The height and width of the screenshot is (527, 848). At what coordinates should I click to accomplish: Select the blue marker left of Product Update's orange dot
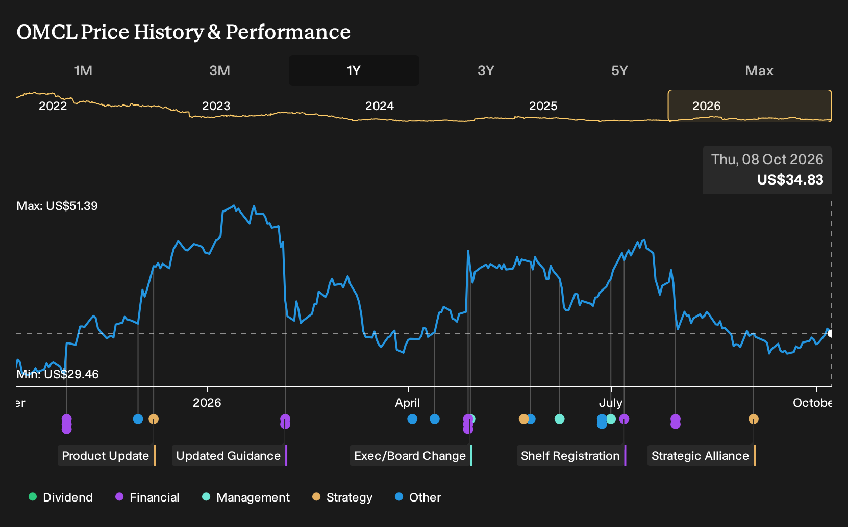pos(138,419)
